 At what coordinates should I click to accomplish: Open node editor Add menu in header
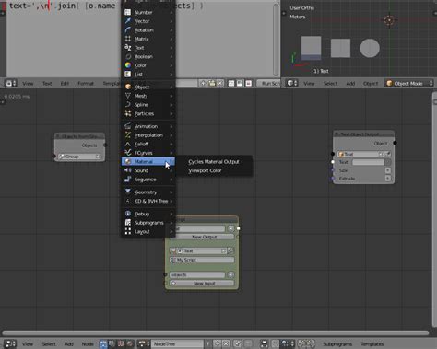pyautogui.click(x=69, y=344)
